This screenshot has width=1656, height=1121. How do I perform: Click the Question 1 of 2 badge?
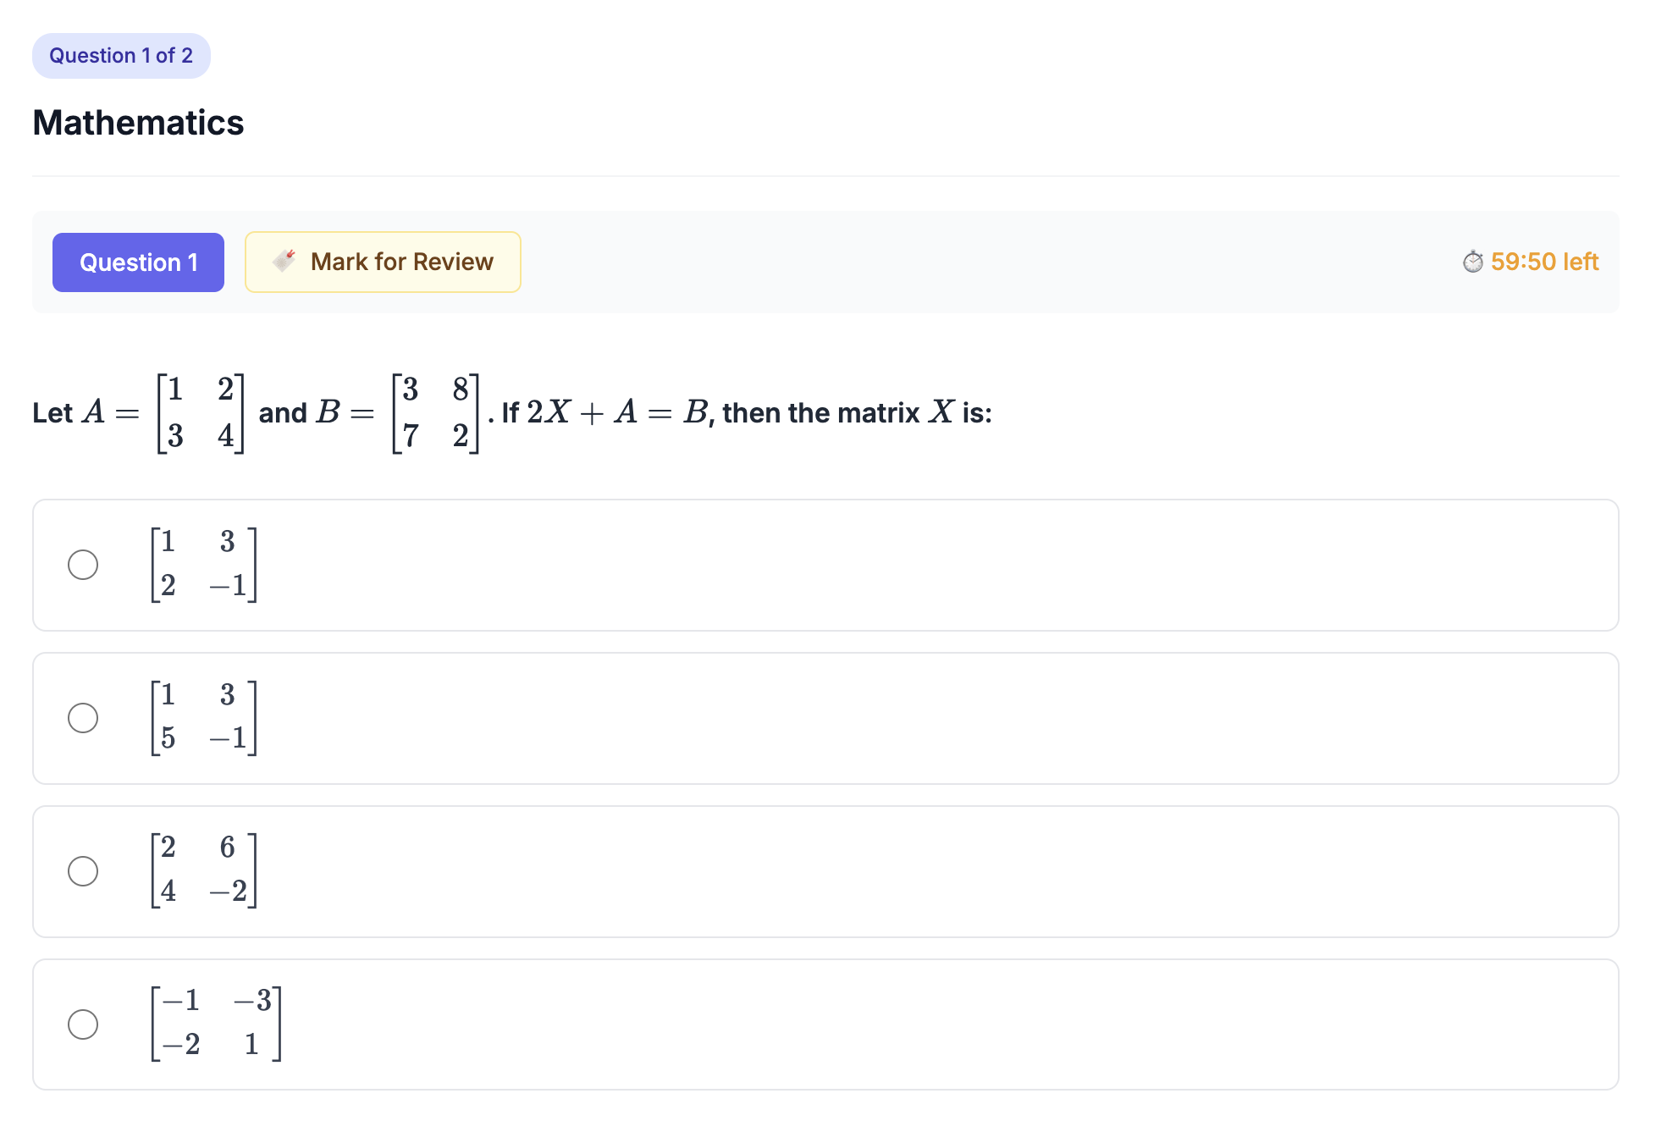pos(121,55)
